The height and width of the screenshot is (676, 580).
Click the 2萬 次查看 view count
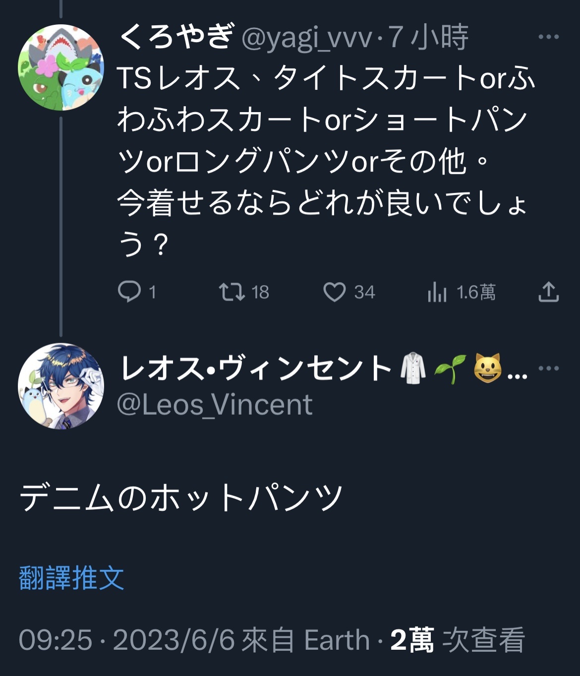point(457,640)
